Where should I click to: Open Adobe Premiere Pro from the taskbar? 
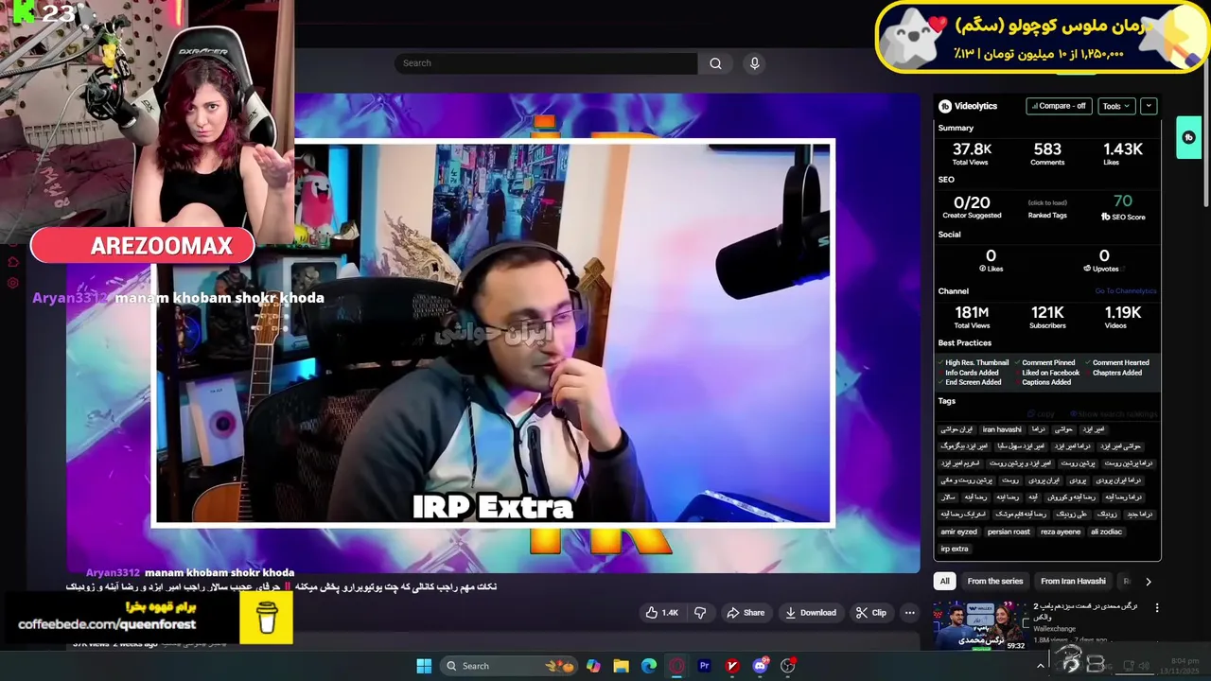(x=704, y=666)
